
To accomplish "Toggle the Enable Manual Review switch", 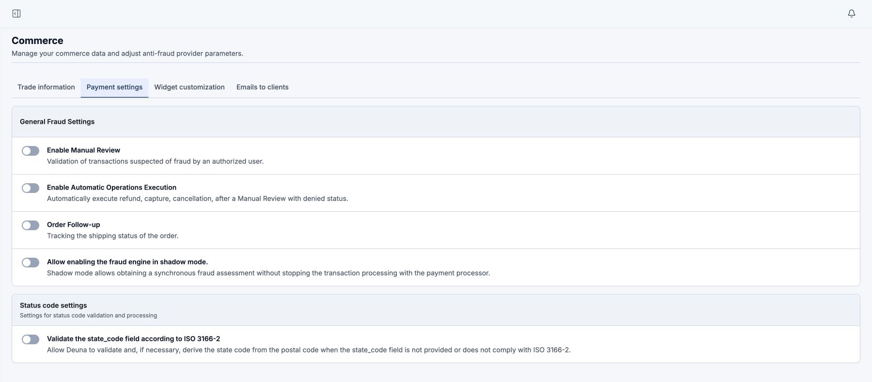I will pos(31,151).
